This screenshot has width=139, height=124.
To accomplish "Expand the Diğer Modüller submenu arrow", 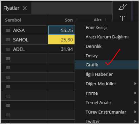I will click(x=135, y=84).
